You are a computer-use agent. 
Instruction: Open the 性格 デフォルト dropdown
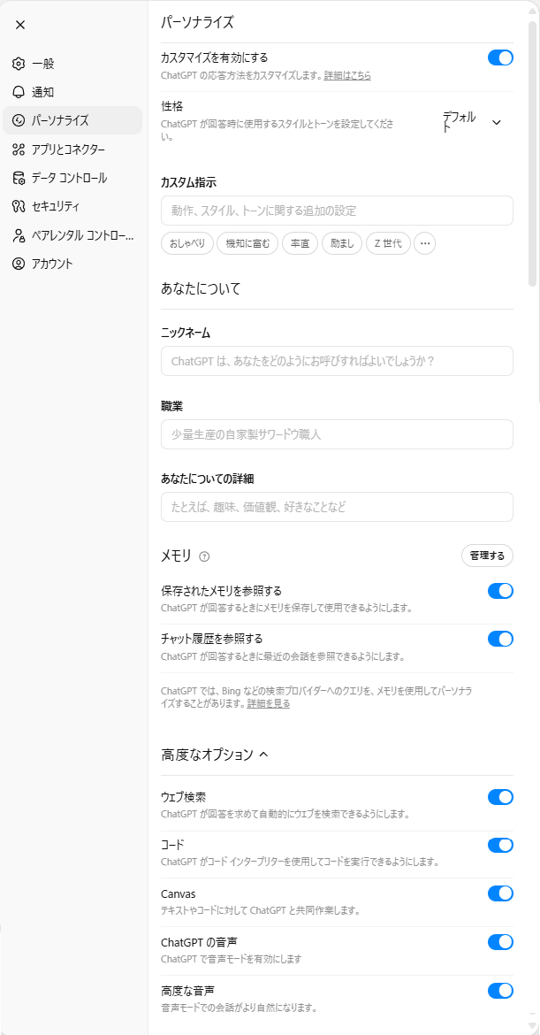[x=473, y=122]
